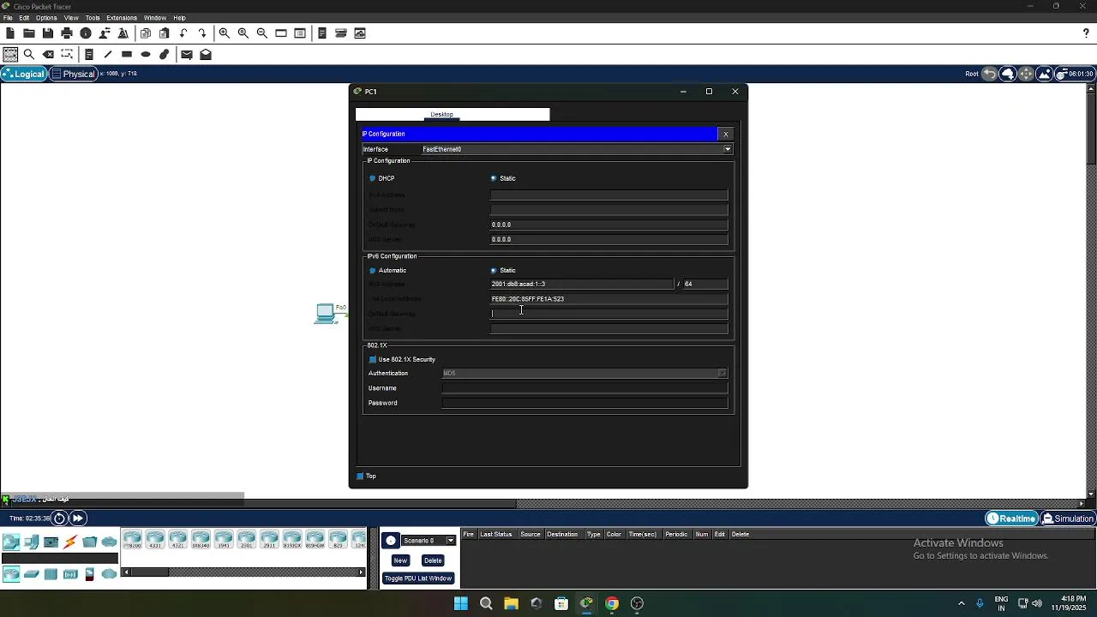The image size is (1097, 617).
Task: Click the Delete scenario button
Action: tap(433, 560)
